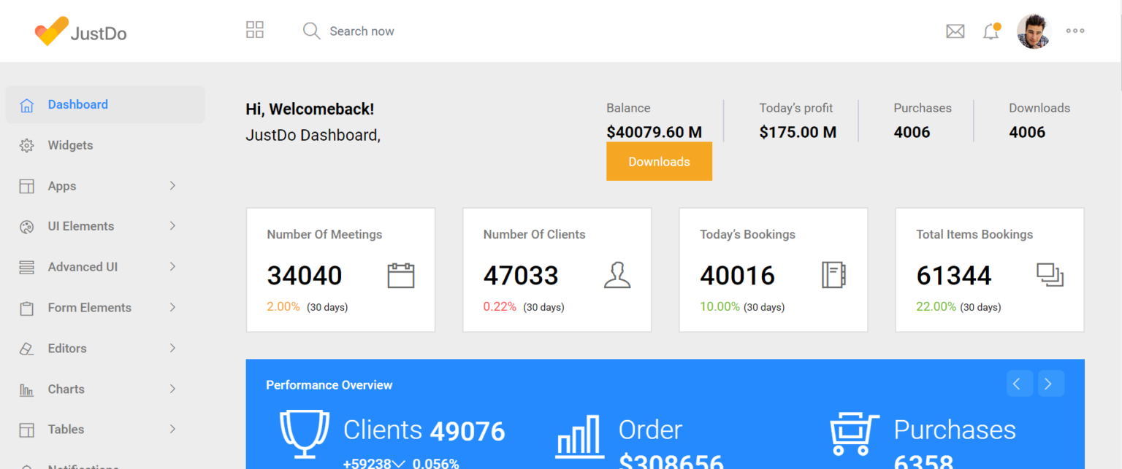Viewport: 1122px width, 469px height.
Task: Select Form Elements in the sidebar
Action: [x=89, y=307]
